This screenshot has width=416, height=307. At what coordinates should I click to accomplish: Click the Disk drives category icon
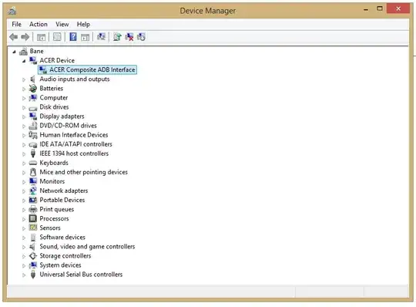click(33, 107)
